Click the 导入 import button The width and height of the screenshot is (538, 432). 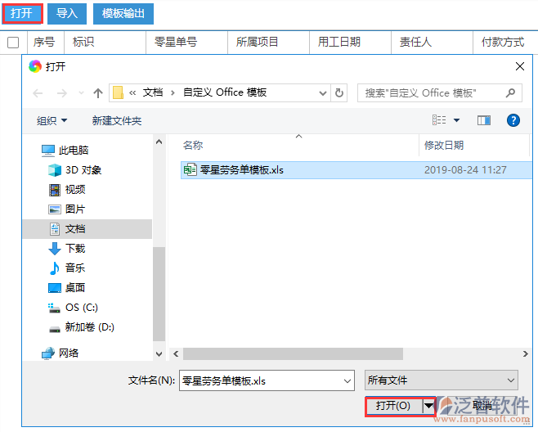(x=67, y=14)
